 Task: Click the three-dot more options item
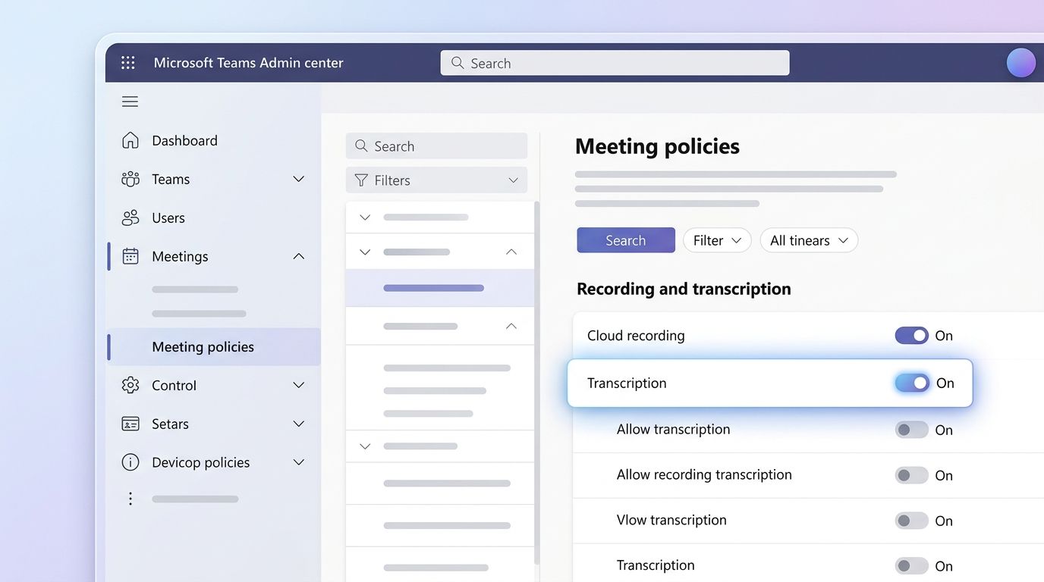click(130, 498)
